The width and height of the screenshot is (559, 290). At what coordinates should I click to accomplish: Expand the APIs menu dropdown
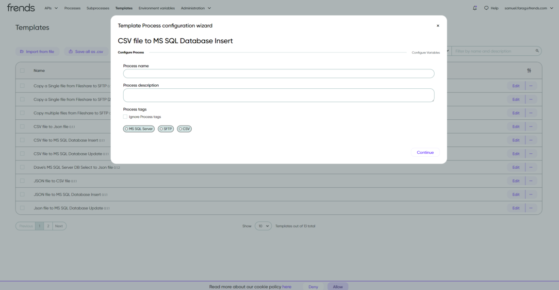click(51, 8)
